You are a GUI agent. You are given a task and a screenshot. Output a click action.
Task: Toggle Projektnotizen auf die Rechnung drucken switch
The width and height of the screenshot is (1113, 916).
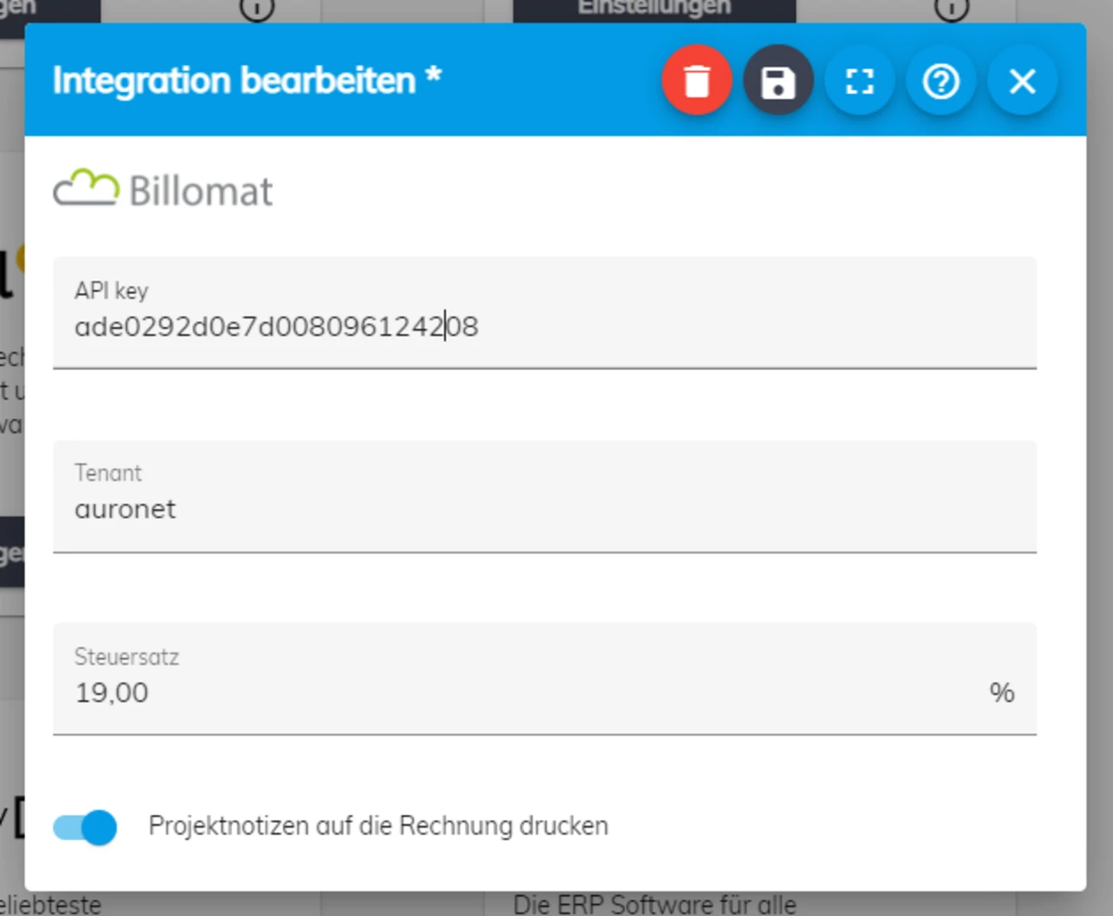pyautogui.click(x=85, y=827)
